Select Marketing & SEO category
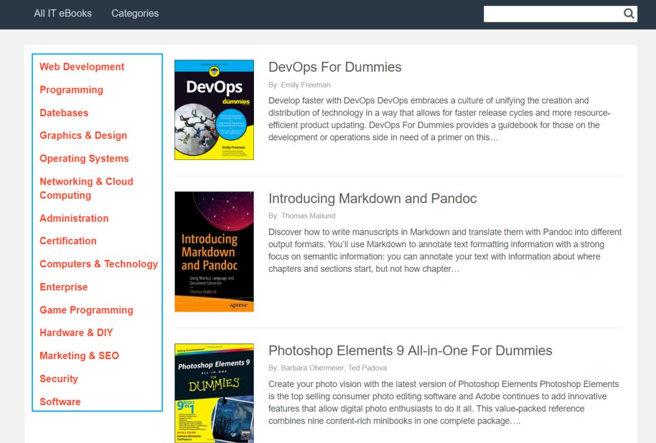The image size is (656, 443). (x=80, y=355)
